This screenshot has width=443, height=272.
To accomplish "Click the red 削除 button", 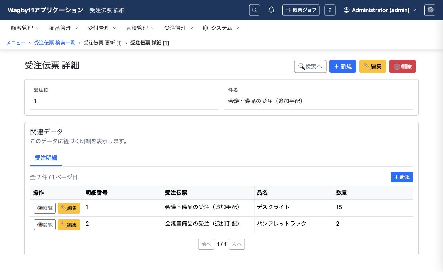I will (403, 66).
